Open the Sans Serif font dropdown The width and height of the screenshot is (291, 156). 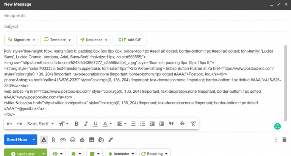[x=41, y=124]
